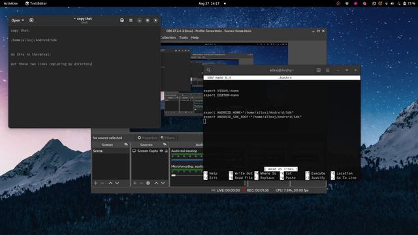Remove the selected source with minus button
The image size is (418, 235).
pos(142,183)
